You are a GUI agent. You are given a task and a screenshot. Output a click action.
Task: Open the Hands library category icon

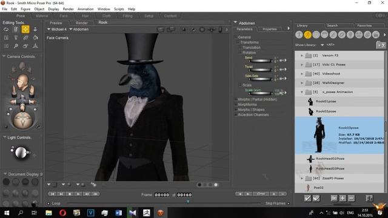(333, 35)
